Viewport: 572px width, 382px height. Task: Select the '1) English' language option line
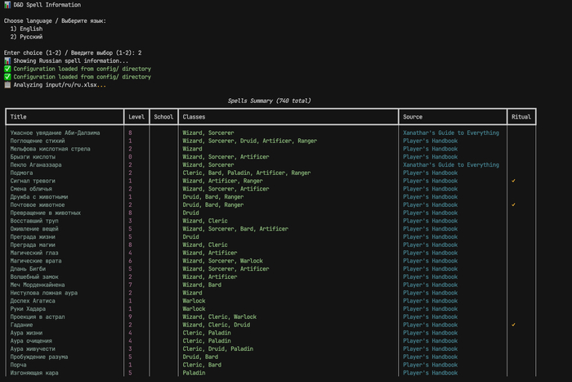click(x=26, y=29)
